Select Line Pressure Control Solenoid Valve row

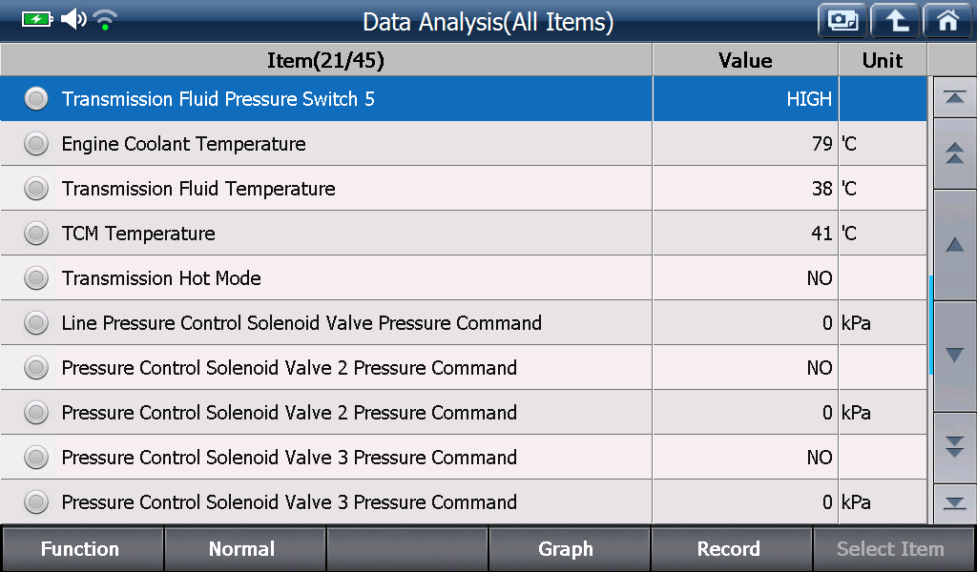(x=464, y=323)
